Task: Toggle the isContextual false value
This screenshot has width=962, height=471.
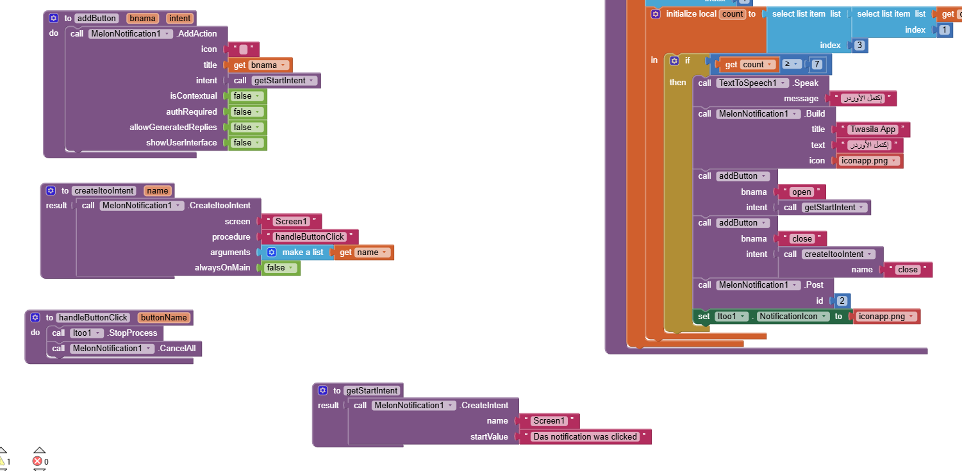Action: (x=247, y=96)
